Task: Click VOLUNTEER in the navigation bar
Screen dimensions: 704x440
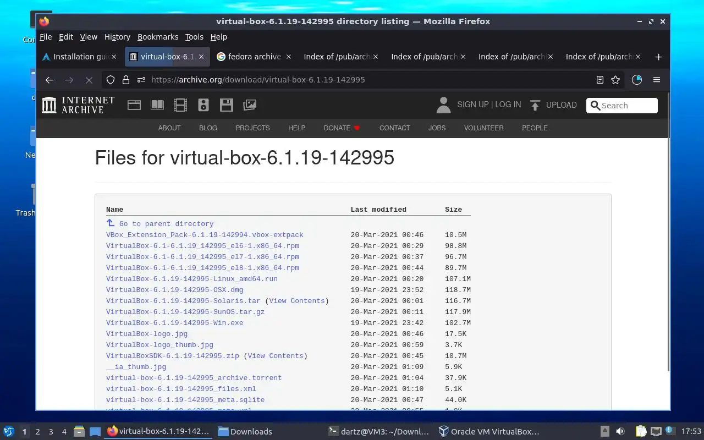Action: click(x=483, y=128)
